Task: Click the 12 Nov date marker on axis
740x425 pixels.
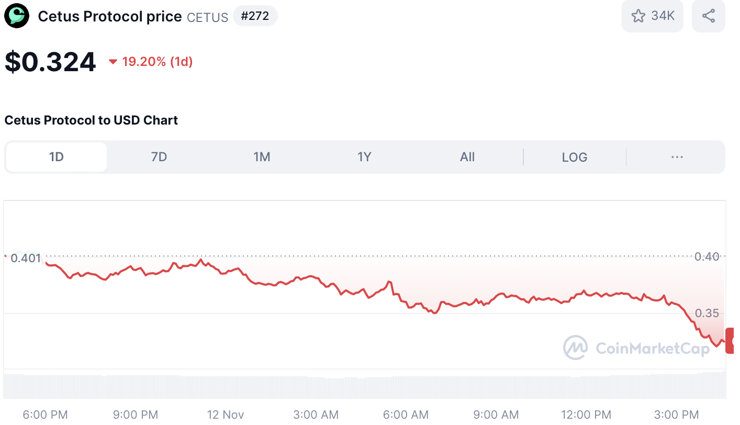Action: (x=226, y=415)
